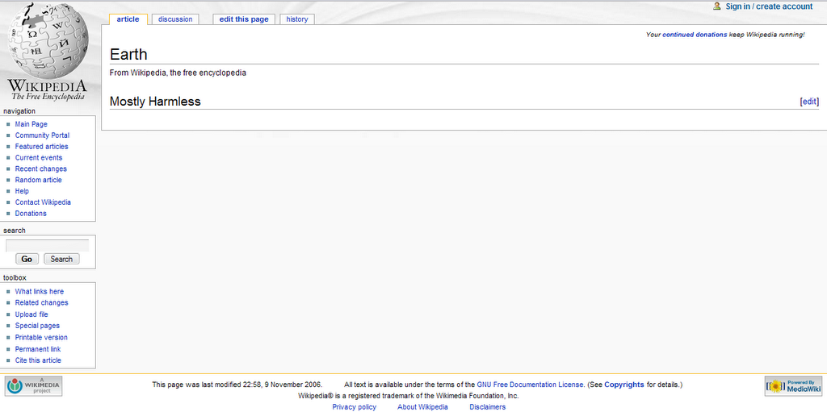Visit Featured articles

(x=42, y=147)
